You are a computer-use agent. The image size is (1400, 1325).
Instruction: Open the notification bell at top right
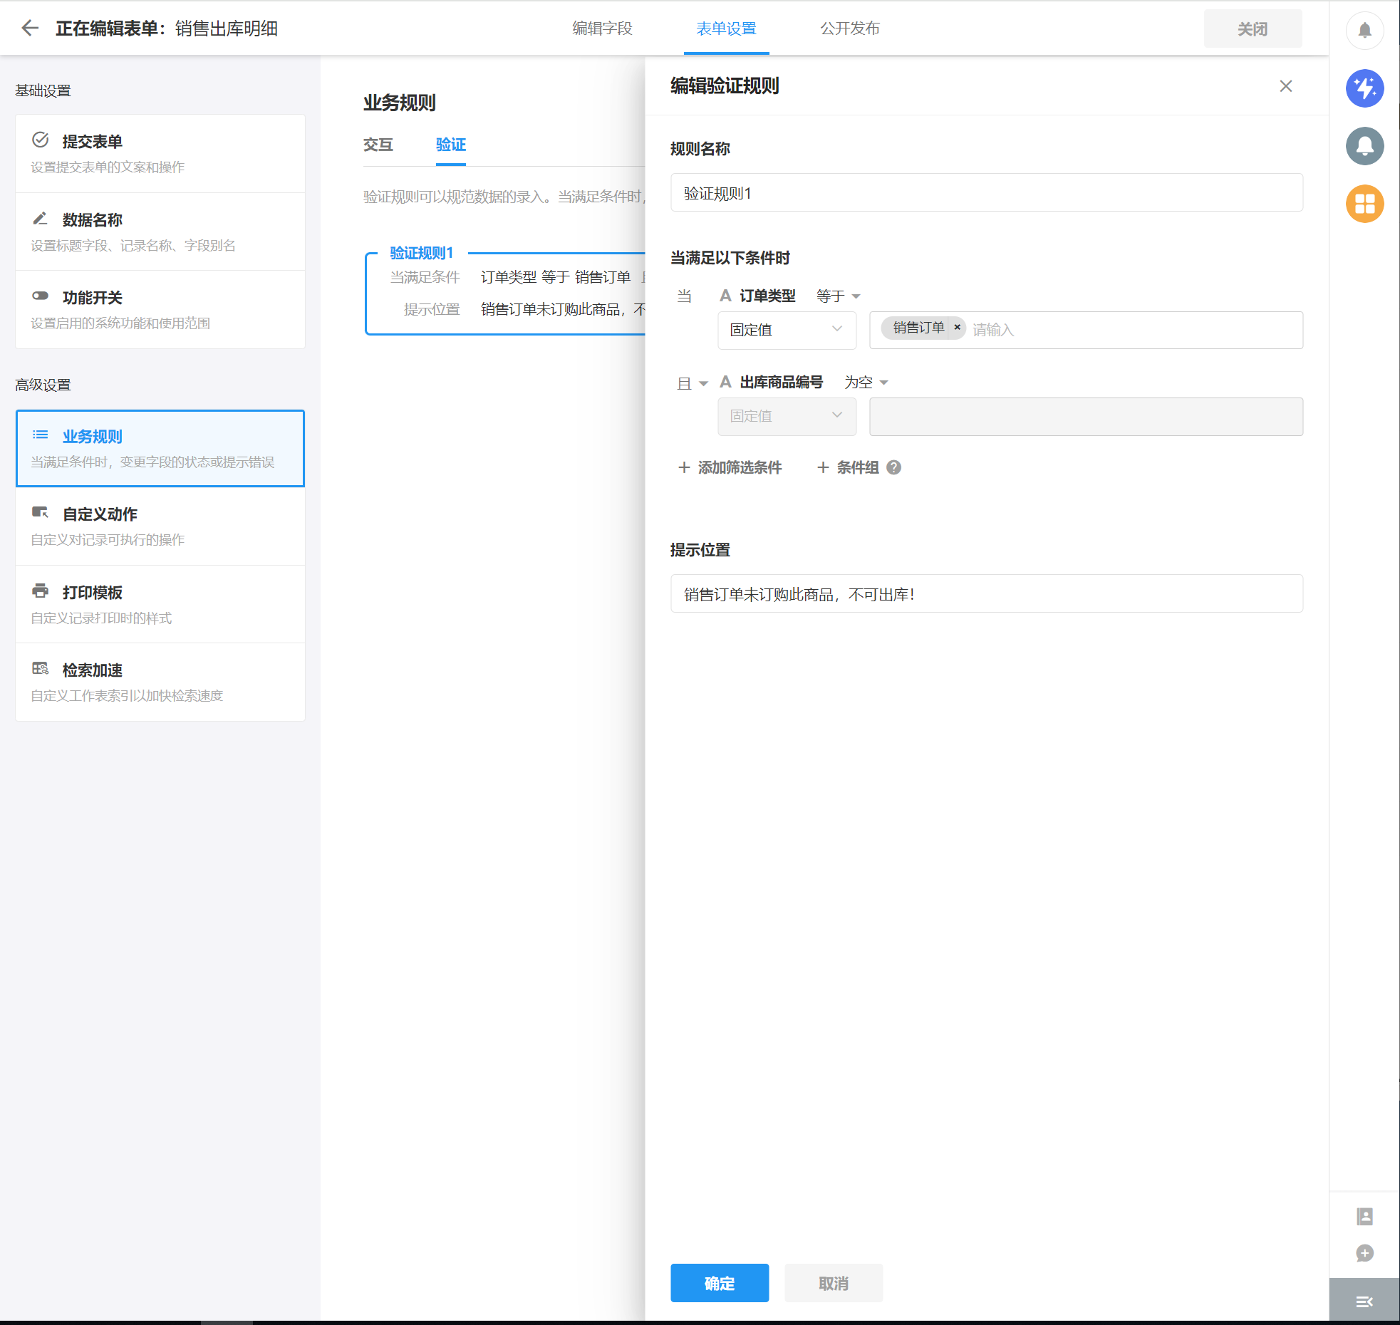(x=1364, y=30)
